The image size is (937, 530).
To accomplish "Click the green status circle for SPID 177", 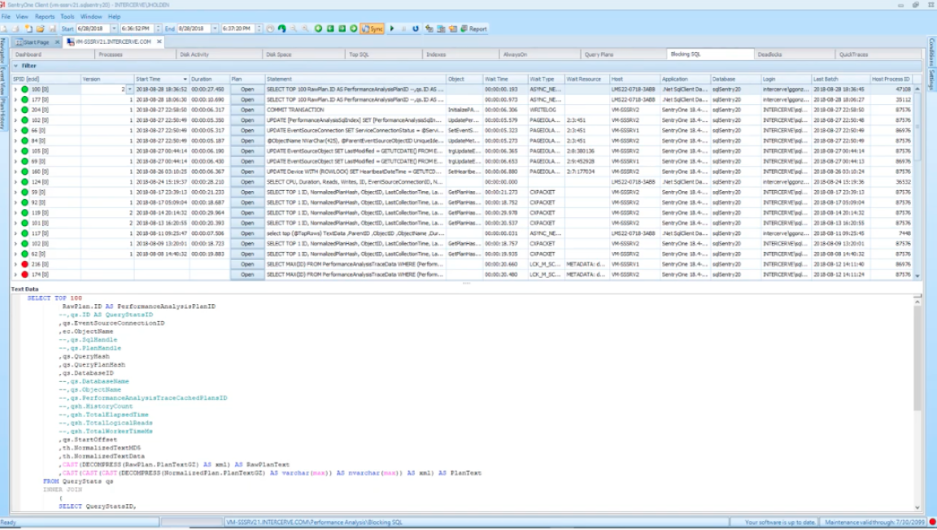I will (x=24, y=100).
